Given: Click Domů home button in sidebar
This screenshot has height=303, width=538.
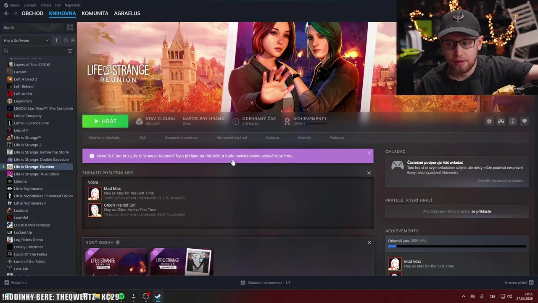Looking at the screenshot, I should 33,27.
